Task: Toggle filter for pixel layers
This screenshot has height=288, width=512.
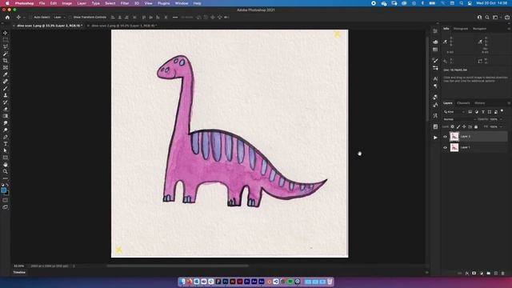Action: click(x=470, y=112)
